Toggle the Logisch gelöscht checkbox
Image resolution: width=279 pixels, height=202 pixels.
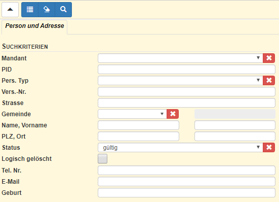coord(102,159)
